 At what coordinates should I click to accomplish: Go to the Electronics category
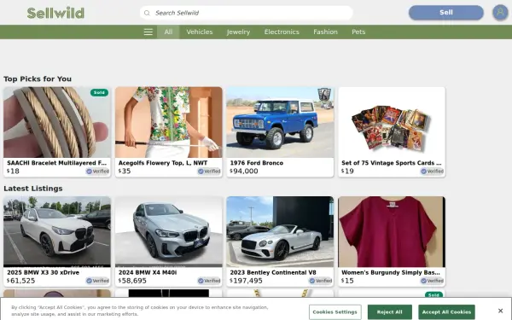pos(282,32)
